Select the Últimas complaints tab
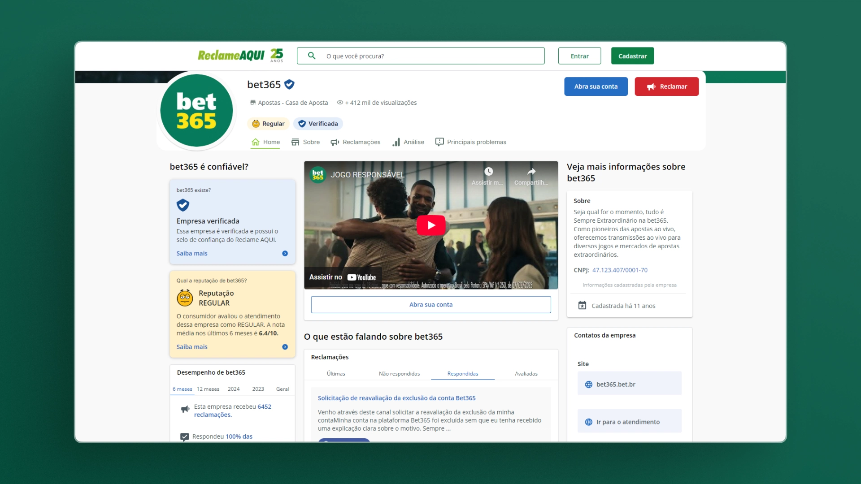Image resolution: width=861 pixels, height=484 pixels. pyautogui.click(x=336, y=374)
